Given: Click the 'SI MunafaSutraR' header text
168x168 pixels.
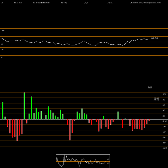Looking at the screenshot, I should [41, 3].
